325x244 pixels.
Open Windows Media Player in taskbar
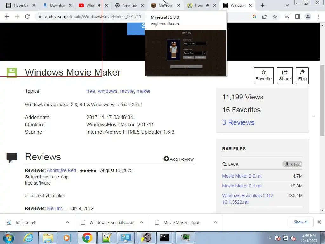(x=67, y=238)
